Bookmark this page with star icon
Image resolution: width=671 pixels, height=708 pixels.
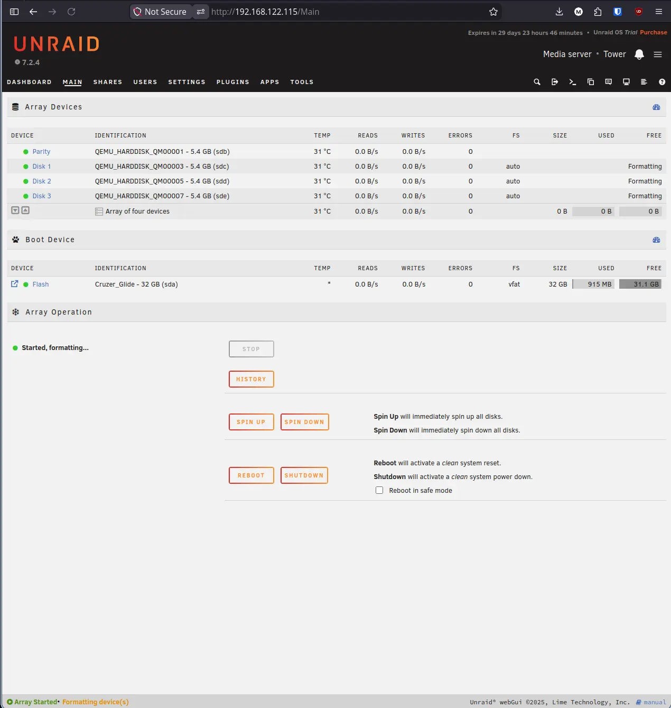pyautogui.click(x=493, y=12)
